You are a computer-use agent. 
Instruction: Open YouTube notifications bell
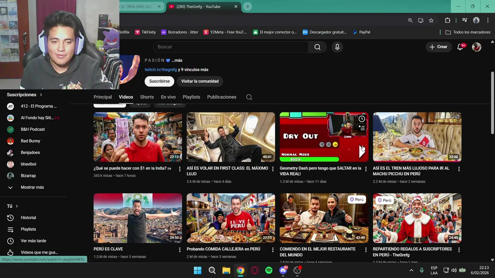[460, 47]
